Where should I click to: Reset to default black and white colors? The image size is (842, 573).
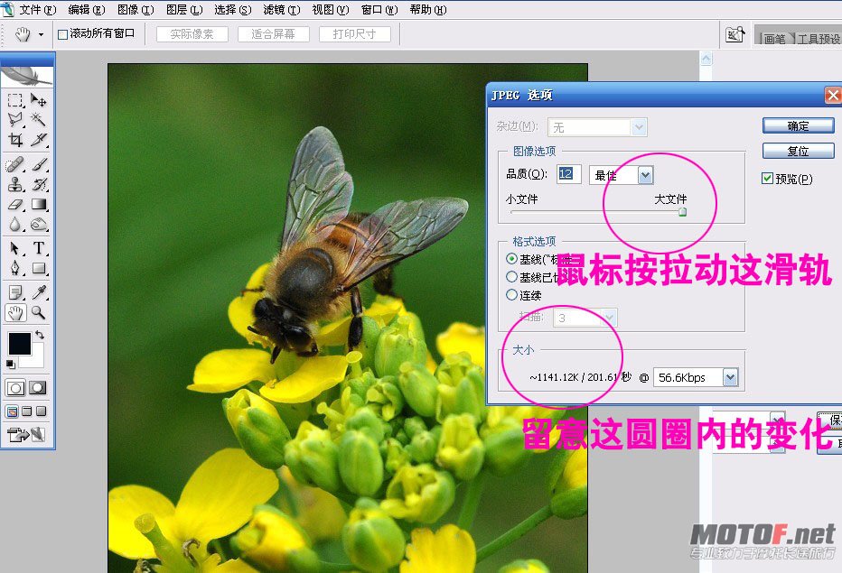pos(10,365)
